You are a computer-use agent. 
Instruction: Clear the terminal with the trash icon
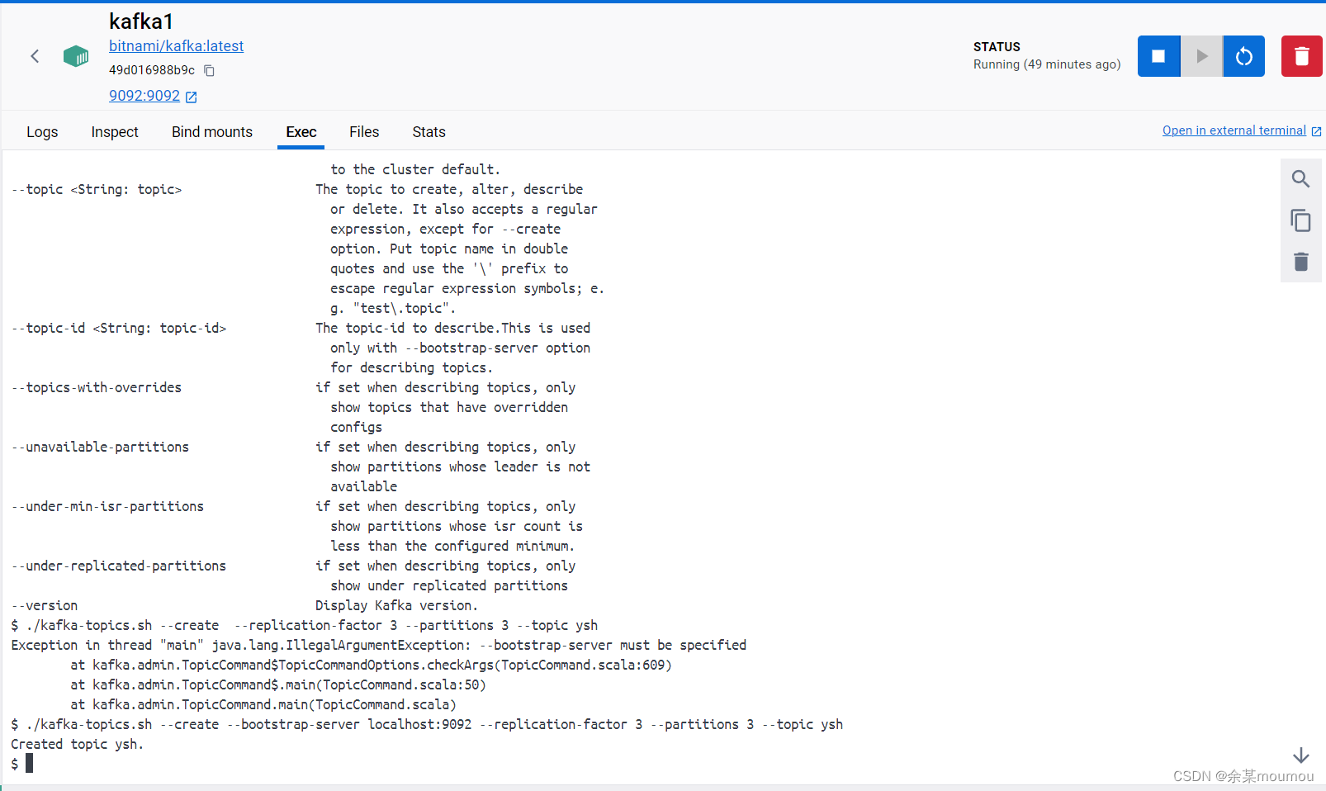pyautogui.click(x=1301, y=262)
